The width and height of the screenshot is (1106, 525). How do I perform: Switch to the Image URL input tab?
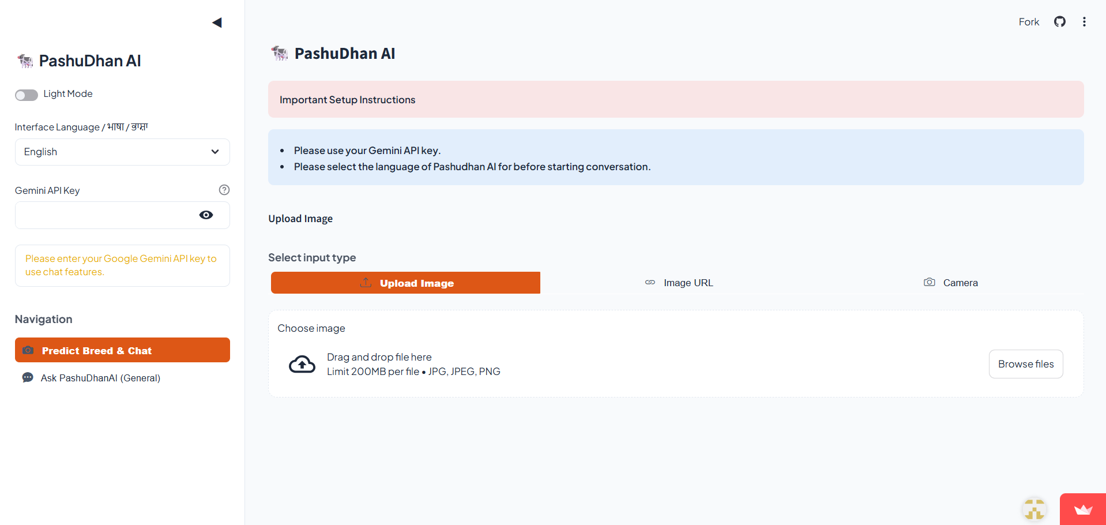(x=679, y=283)
